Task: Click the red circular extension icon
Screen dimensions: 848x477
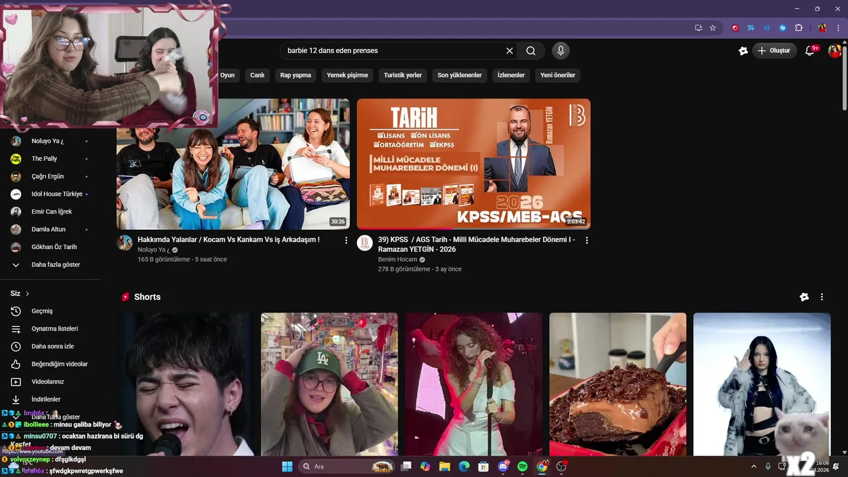Action: (x=735, y=28)
